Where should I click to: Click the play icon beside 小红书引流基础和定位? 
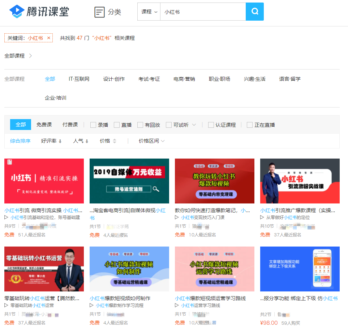coord(6,217)
